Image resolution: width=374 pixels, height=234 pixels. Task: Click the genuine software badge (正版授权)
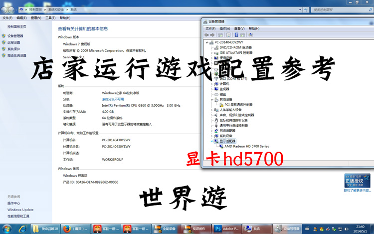click(357, 180)
